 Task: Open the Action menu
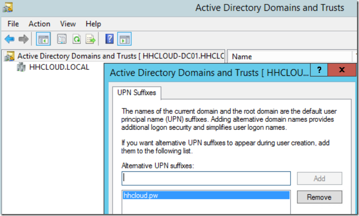(x=39, y=24)
